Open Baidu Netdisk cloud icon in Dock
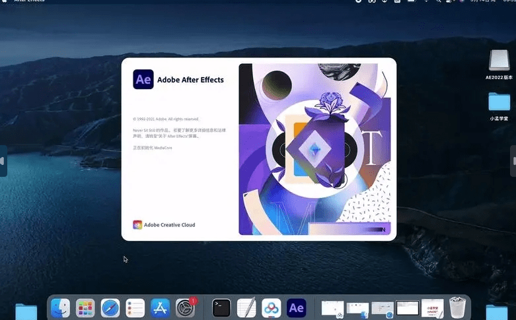The height and width of the screenshot is (320, 516). [271, 308]
